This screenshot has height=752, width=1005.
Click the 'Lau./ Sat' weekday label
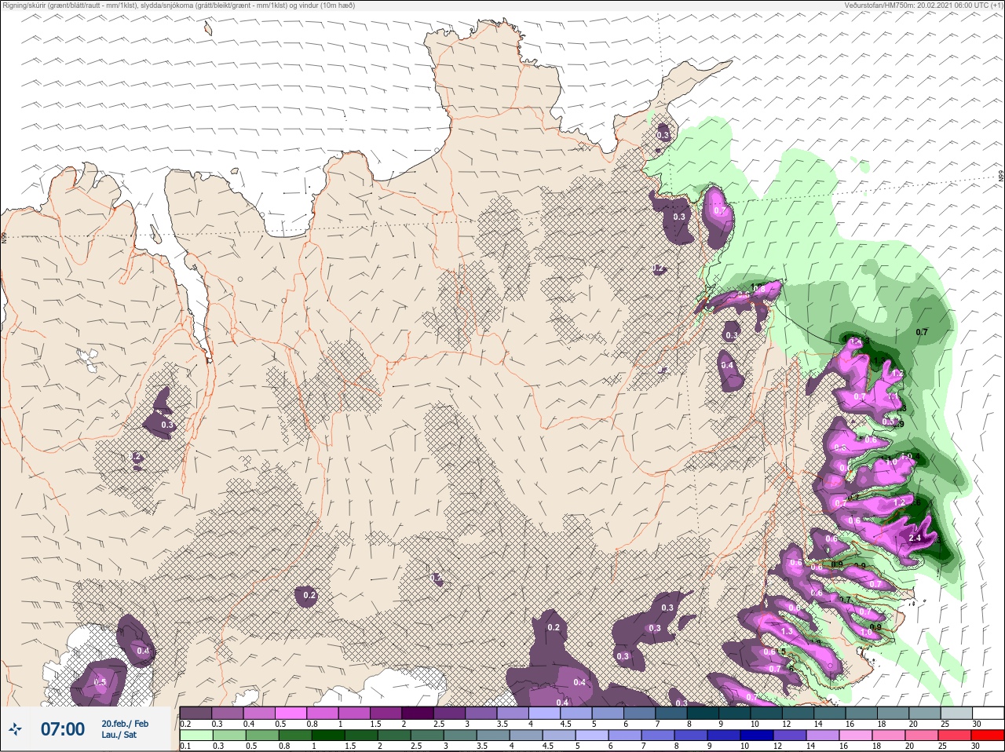(119, 736)
